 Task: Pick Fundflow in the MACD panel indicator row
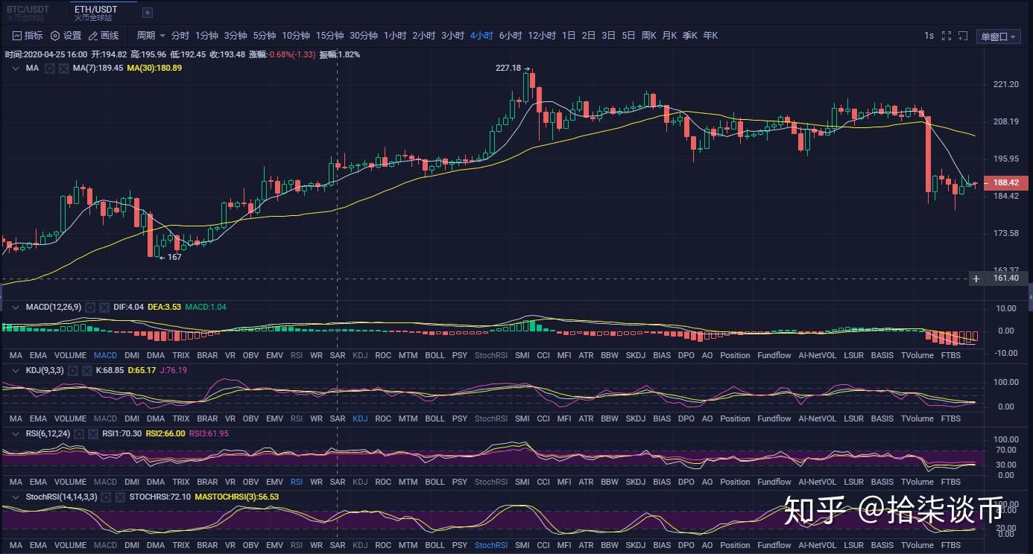click(774, 355)
